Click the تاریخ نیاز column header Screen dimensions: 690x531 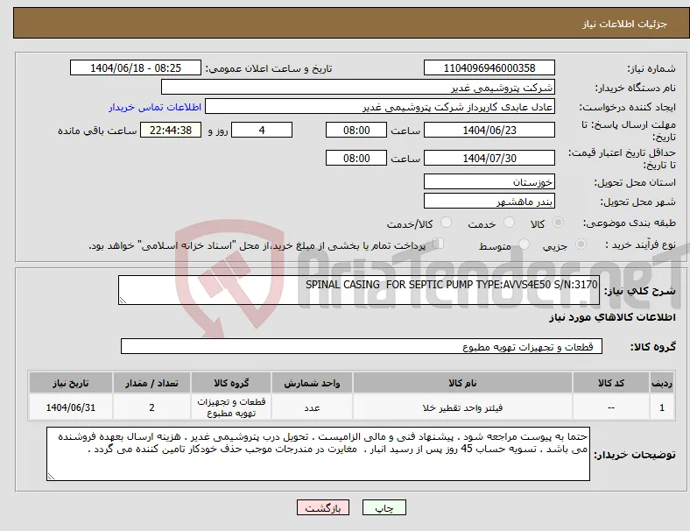71,383
